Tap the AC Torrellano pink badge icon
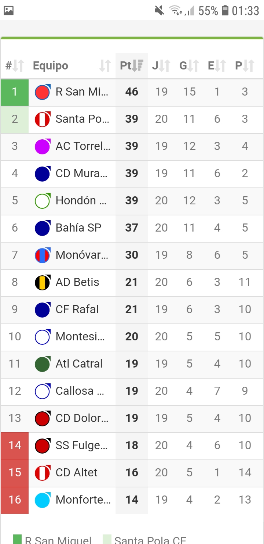264x544 pixels. (43, 146)
